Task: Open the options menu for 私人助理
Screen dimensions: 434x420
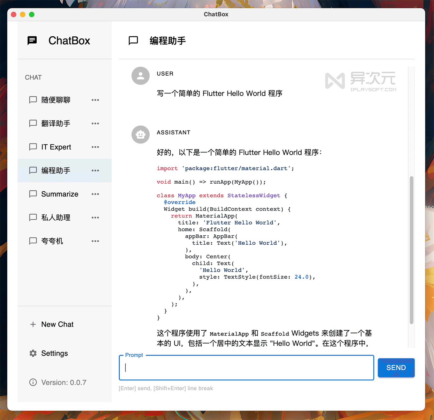Action: (95, 217)
